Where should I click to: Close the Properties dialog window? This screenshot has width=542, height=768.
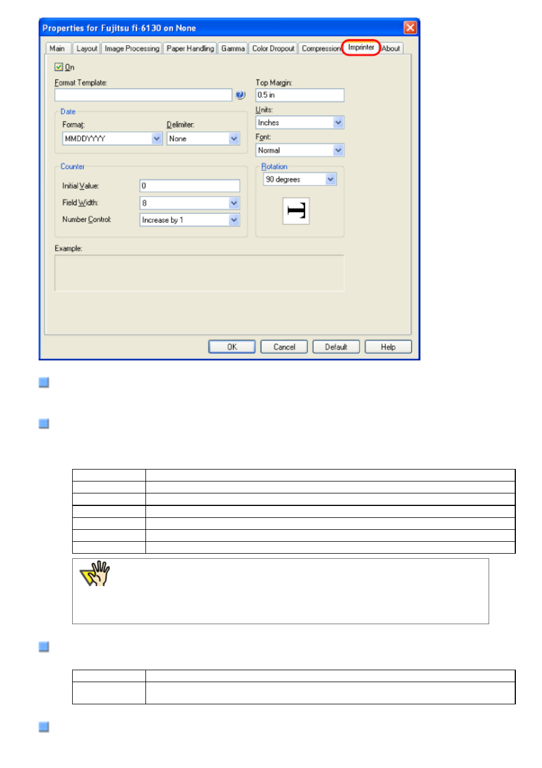[x=410, y=27]
